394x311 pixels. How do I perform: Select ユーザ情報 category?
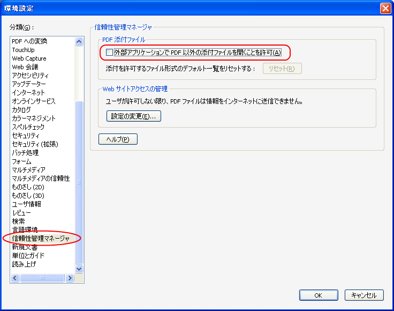(x=26, y=204)
